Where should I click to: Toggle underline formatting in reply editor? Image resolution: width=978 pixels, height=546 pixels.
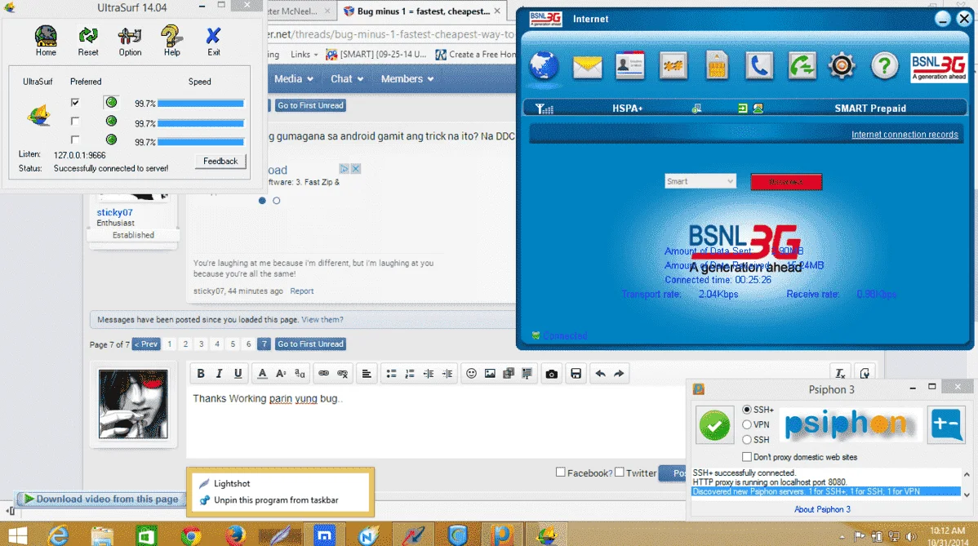click(238, 373)
